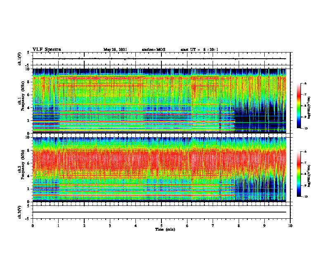This screenshot has height=253, width=327.
Task: Click the "-6" label on the ch.1 colorbar
Action: [x=305, y=84]
